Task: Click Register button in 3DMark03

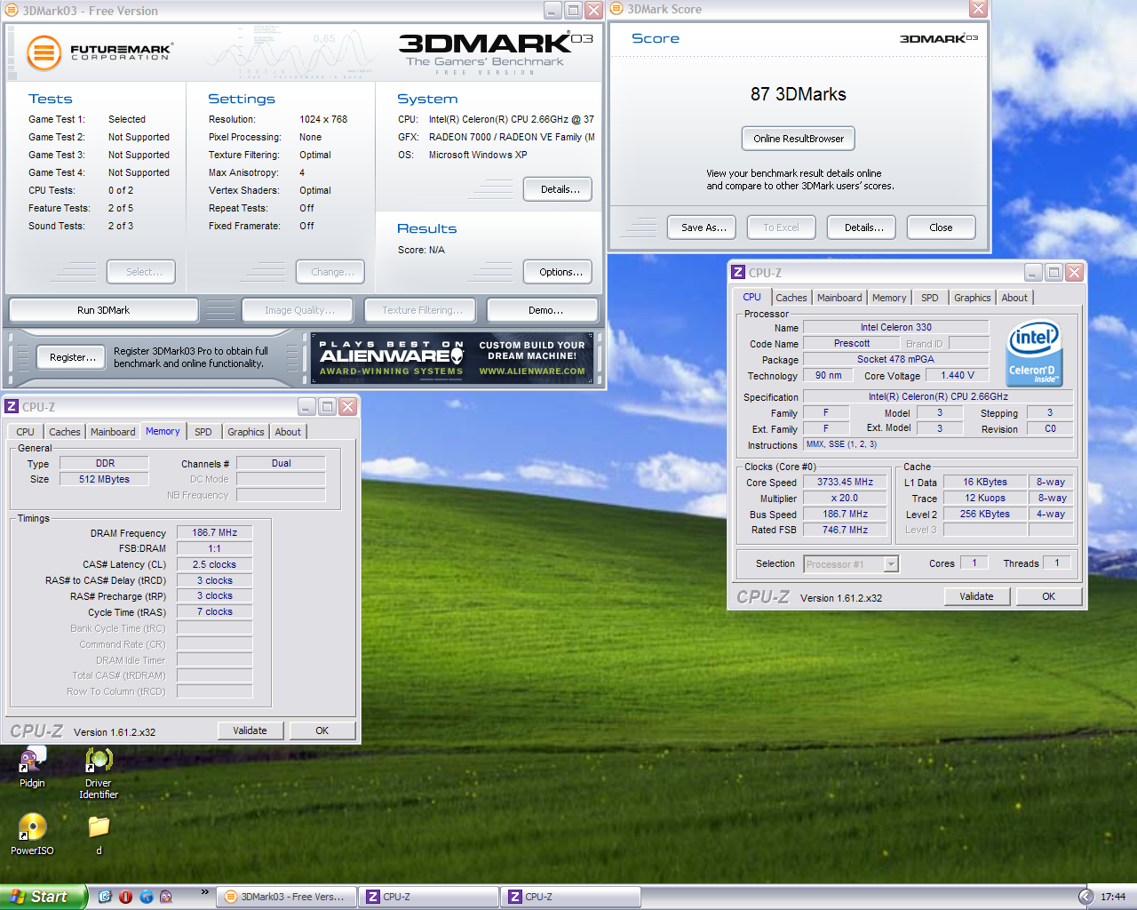Action: point(73,357)
